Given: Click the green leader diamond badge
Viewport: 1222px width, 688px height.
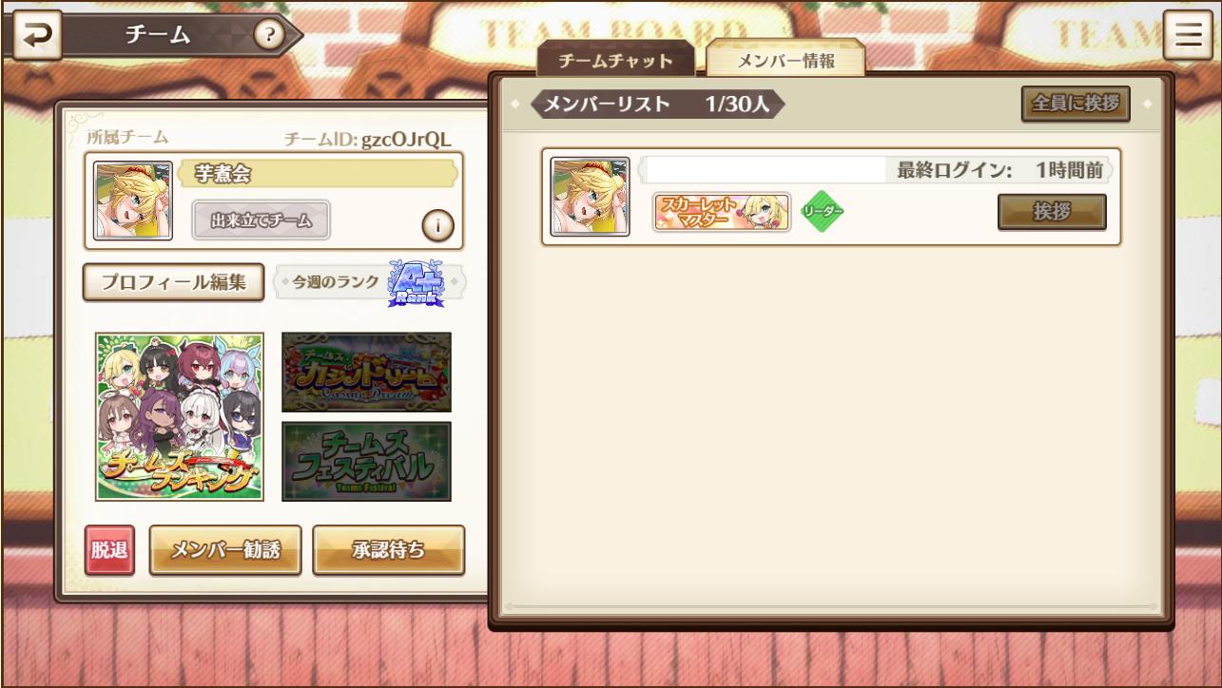Looking at the screenshot, I should (x=824, y=211).
